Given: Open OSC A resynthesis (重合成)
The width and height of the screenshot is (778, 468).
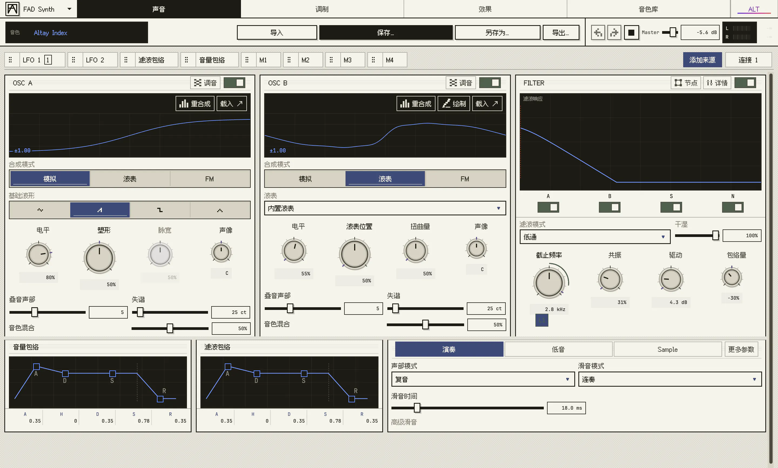Looking at the screenshot, I should coord(195,103).
